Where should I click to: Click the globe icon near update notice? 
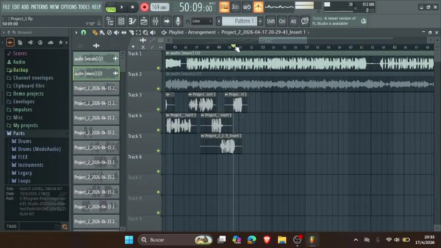[x=364, y=21]
